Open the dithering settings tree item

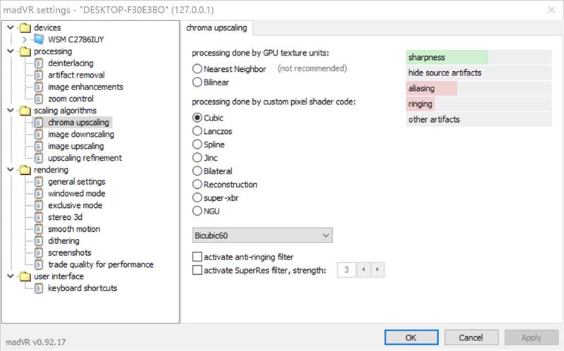pos(63,241)
